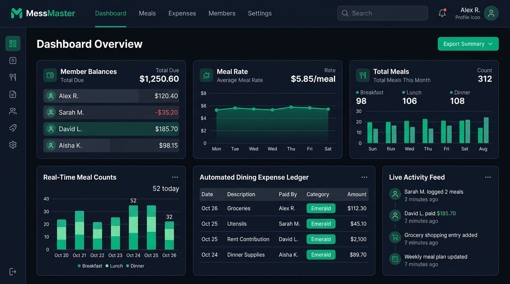Click Emerald tag on Rent Contribution row
This screenshot has height=284, width=510.
[x=321, y=239]
